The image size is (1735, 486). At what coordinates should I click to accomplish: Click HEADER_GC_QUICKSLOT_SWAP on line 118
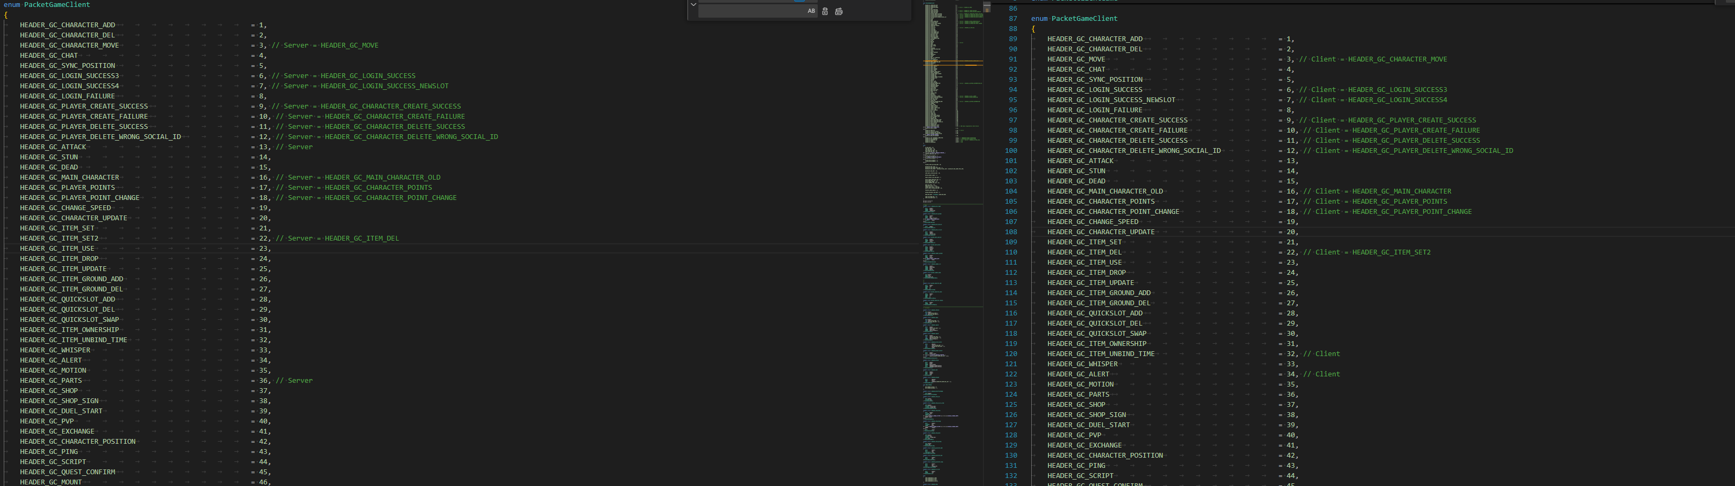[1097, 334]
